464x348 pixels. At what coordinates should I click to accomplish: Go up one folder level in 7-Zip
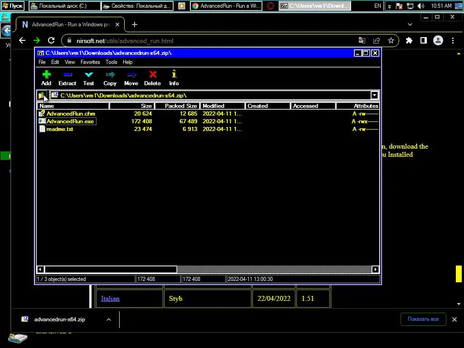tap(42, 95)
